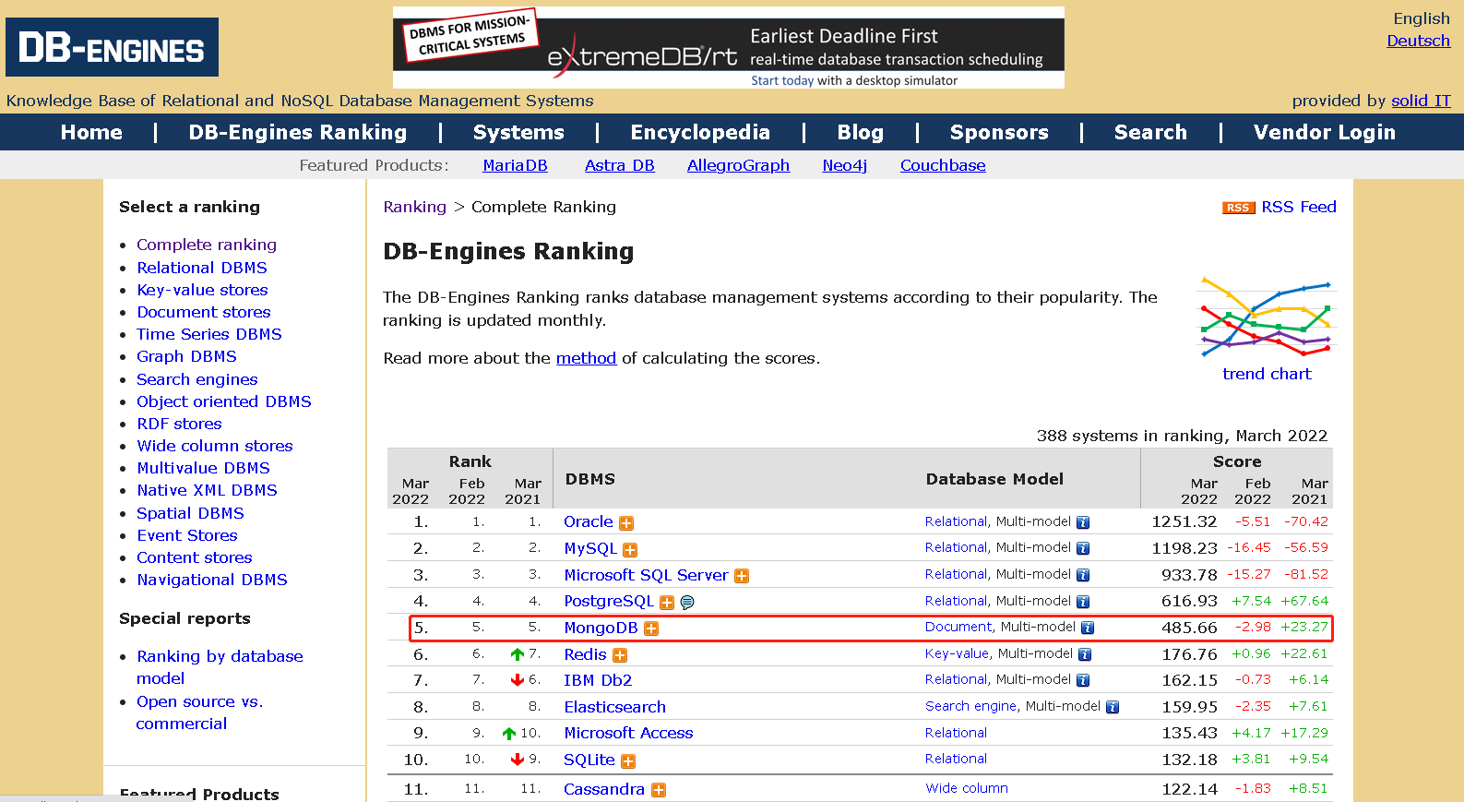This screenshot has height=802, width=1464.
Task: Click the plus icon next to SQLite
Action: (x=628, y=761)
